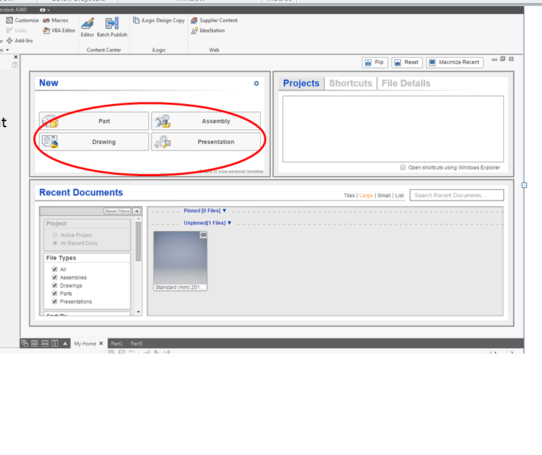This screenshot has height=455, width=542.
Task: Pin the Standard (mm) document
Action: tap(203, 235)
